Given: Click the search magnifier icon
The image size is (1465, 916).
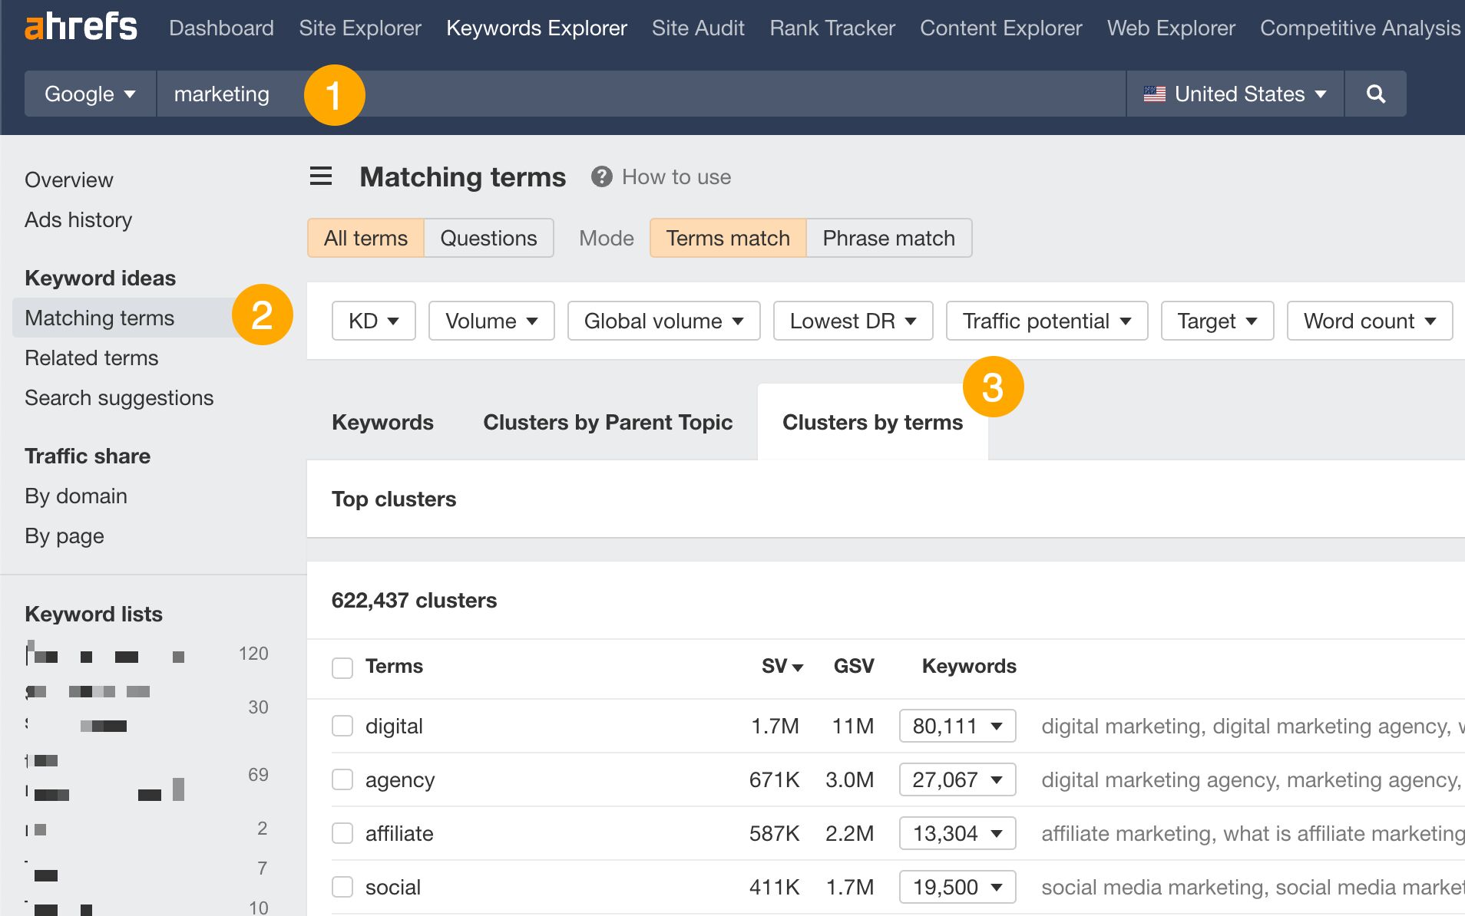Looking at the screenshot, I should (1375, 94).
